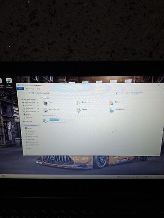Select OneDrive in the navigation pane

28,122
